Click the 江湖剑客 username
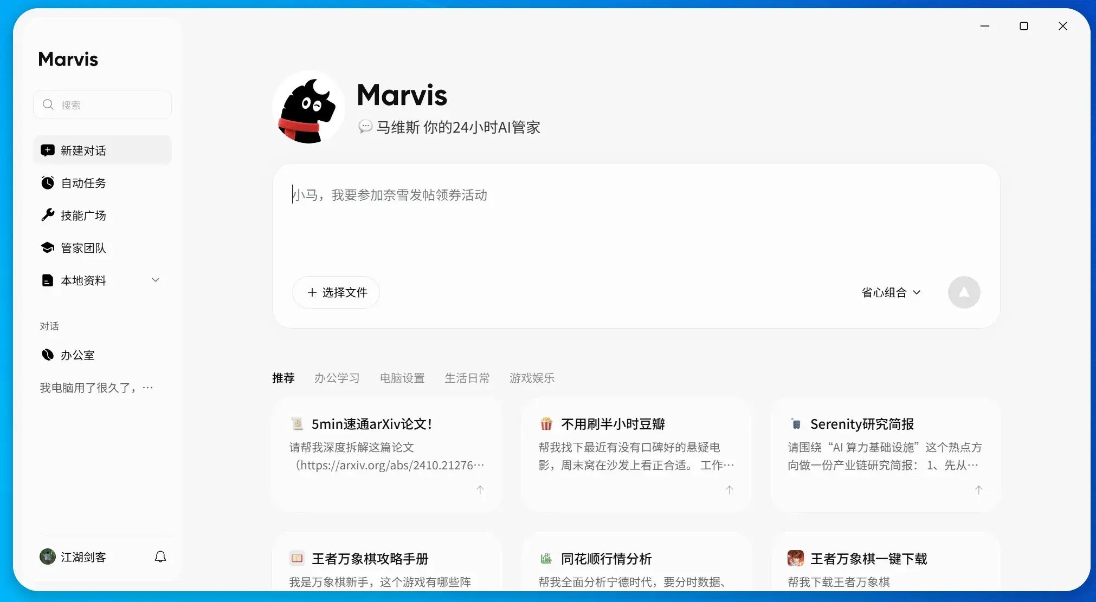 coord(83,557)
